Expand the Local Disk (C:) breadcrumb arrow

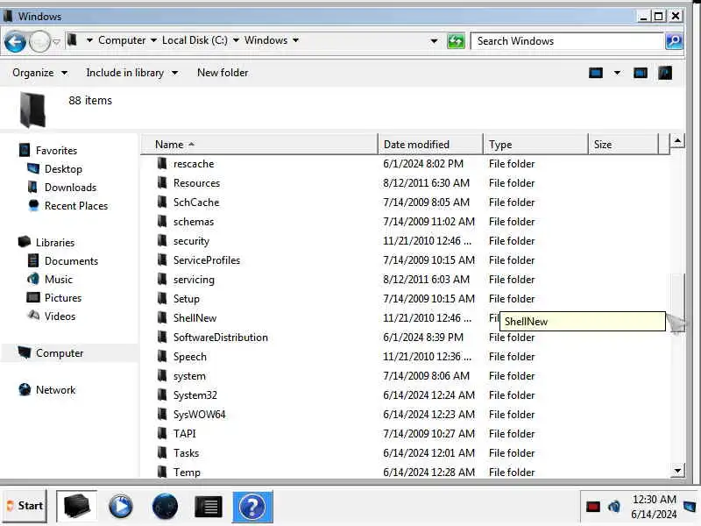236,40
